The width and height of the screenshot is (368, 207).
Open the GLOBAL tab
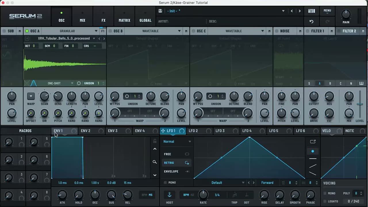(145, 17)
